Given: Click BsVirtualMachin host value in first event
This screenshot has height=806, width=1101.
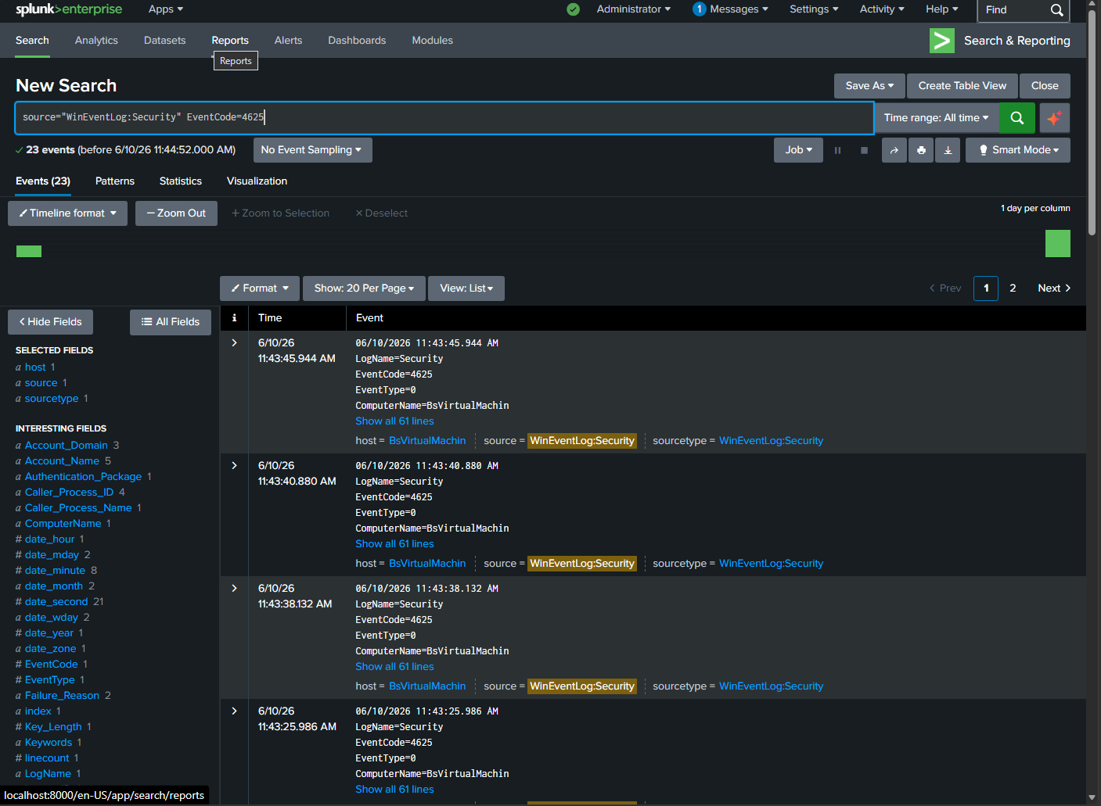Looking at the screenshot, I should pyautogui.click(x=427, y=441).
